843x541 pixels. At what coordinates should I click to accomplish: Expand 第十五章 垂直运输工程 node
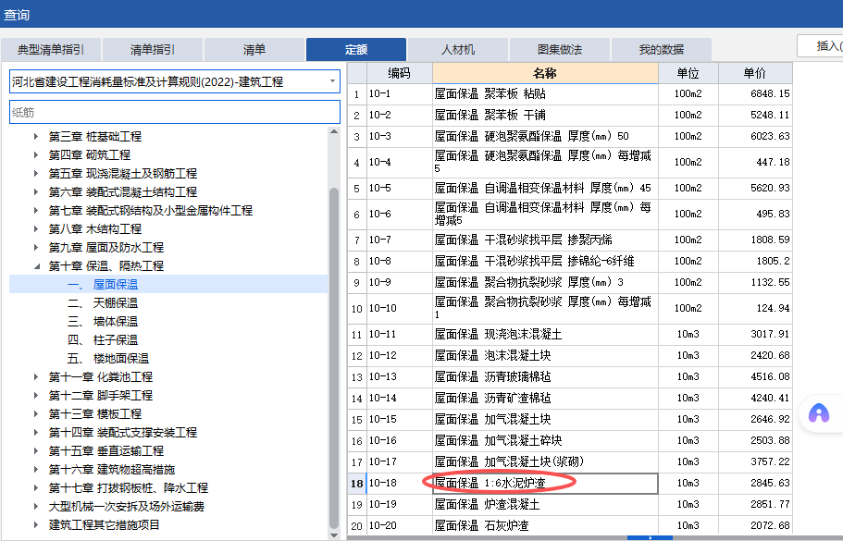tap(36, 451)
